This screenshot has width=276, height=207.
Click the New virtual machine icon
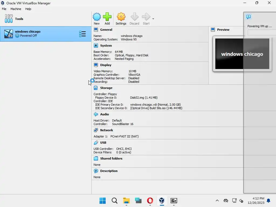tap(97, 17)
